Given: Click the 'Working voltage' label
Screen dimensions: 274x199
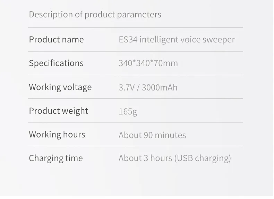Looking at the screenshot, I should [x=60, y=87].
